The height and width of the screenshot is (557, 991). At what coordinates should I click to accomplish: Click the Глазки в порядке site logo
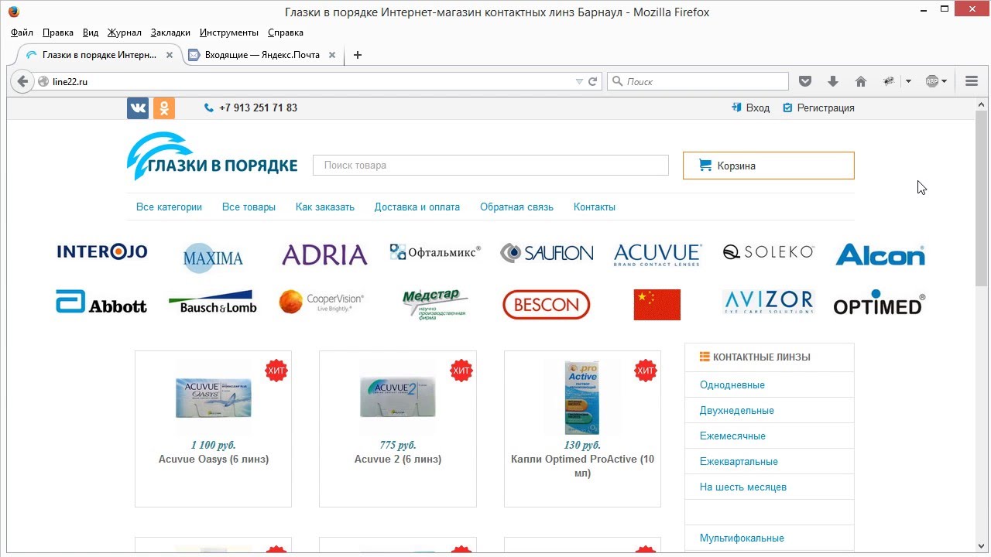pyautogui.click(x=212, y=156)
